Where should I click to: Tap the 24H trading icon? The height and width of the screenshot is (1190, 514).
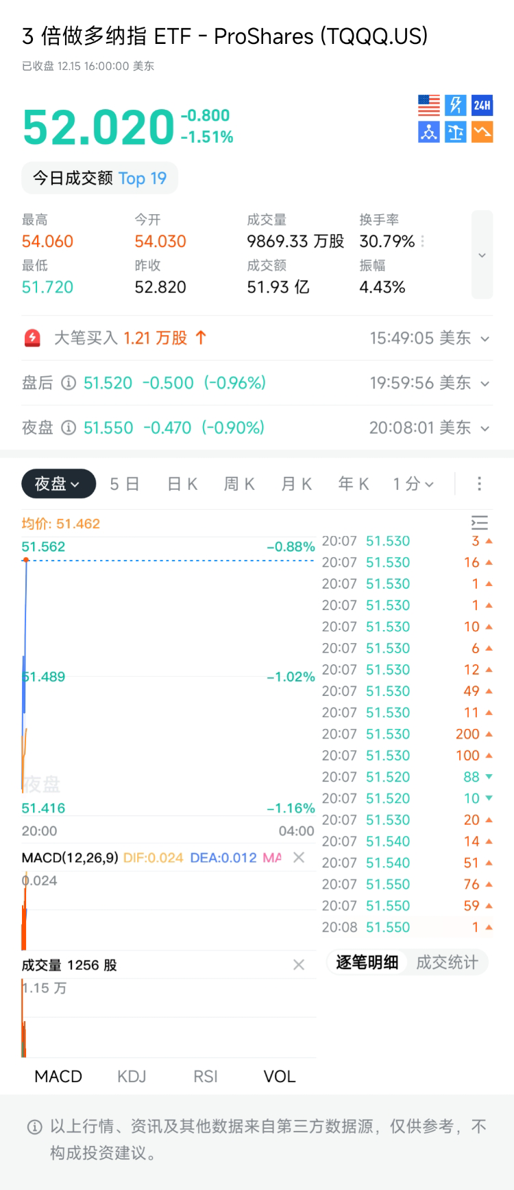coord(482,105)
